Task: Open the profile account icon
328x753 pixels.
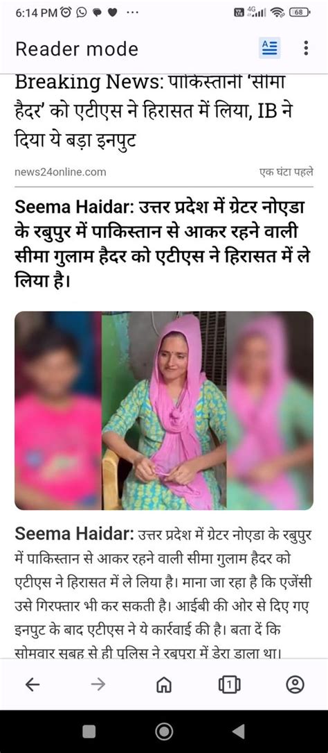Action: point(295,685)
